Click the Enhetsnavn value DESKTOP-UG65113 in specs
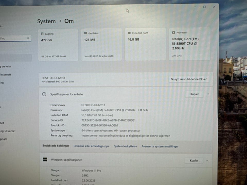The height and width of the screenshot is (185, 247). click(93, 105)
